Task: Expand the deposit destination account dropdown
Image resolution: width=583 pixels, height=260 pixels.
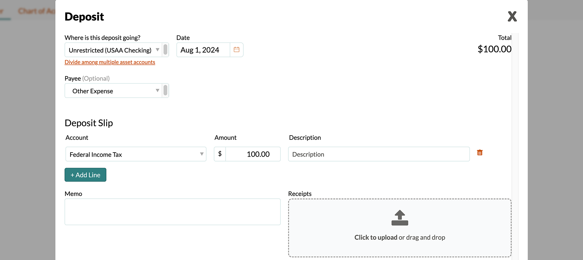Action: pyautogui.click(x=157, y=50)
